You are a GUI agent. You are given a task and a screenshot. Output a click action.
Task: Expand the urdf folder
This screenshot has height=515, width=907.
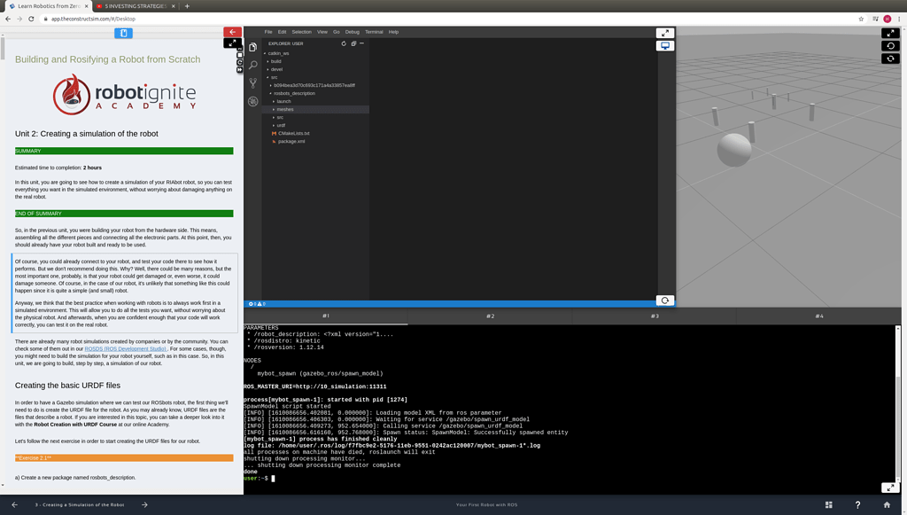pos(281,125)
